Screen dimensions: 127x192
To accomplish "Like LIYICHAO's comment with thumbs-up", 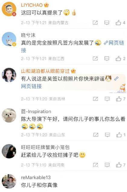I will coord(118,23).
